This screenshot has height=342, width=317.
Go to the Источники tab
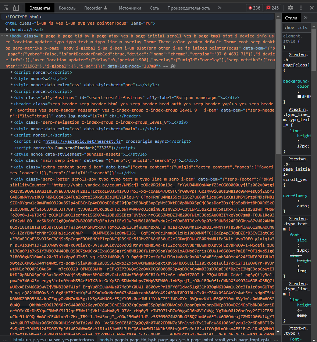click(130, 8)
